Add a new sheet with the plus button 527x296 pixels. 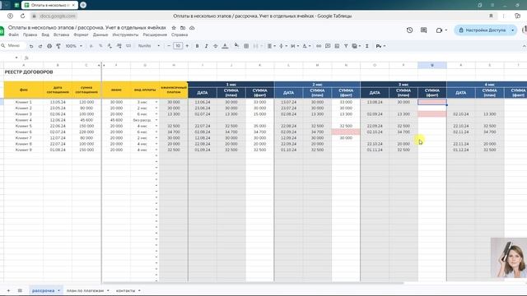click(8, 290)
